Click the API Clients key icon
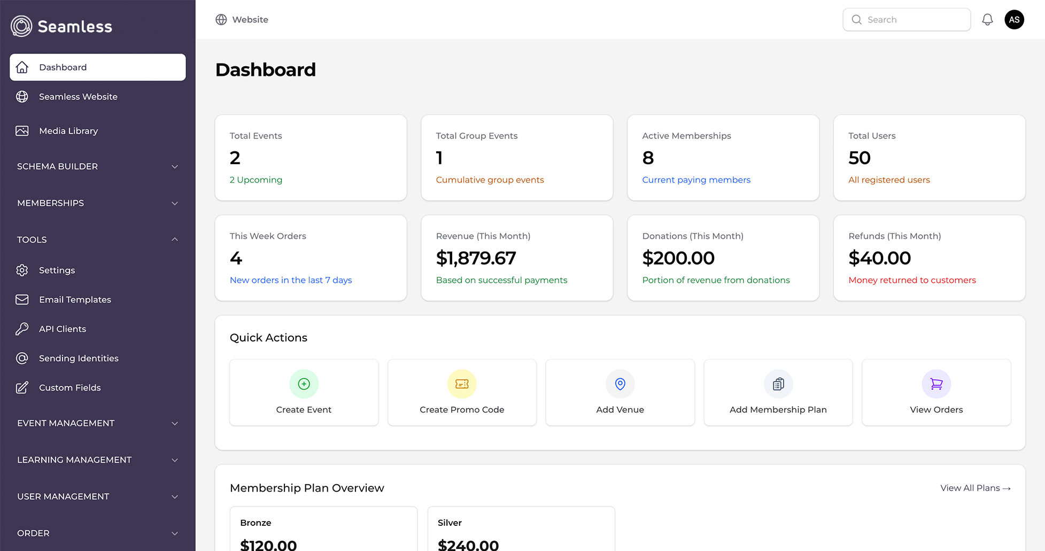1045x551 pixels. [22, 329]
